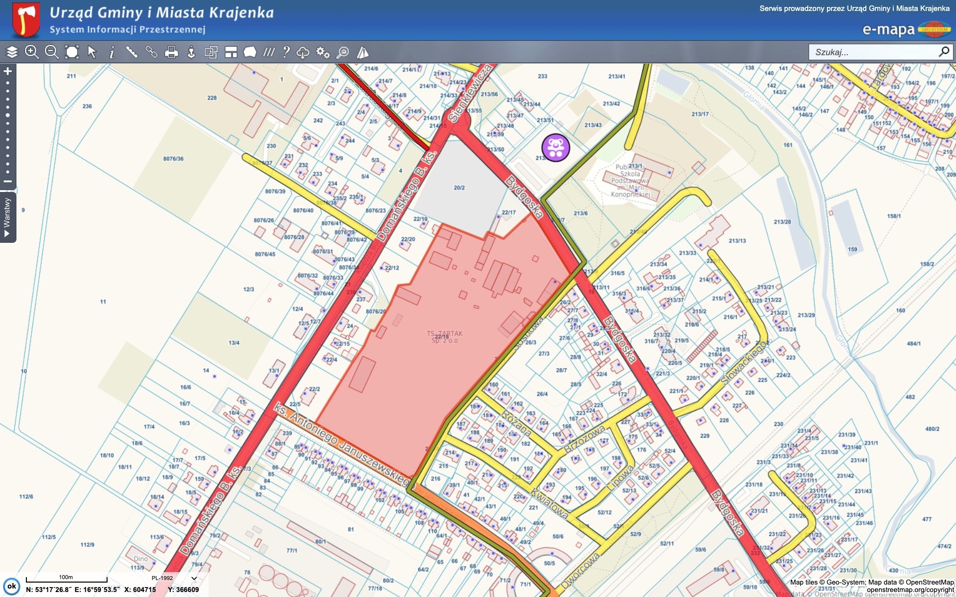956x597 pixels.
Task: Click a dot on the zoom level slider
Action: pos(7,115)
